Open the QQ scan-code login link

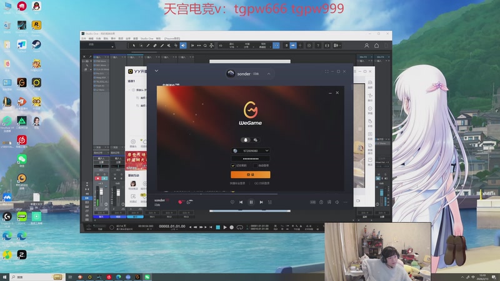[262, 184]
